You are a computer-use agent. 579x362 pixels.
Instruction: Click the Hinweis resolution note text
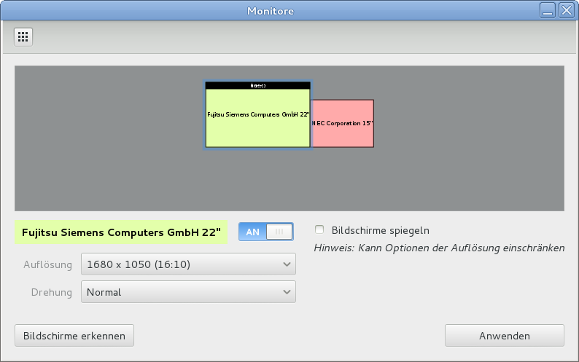point(439,248)
